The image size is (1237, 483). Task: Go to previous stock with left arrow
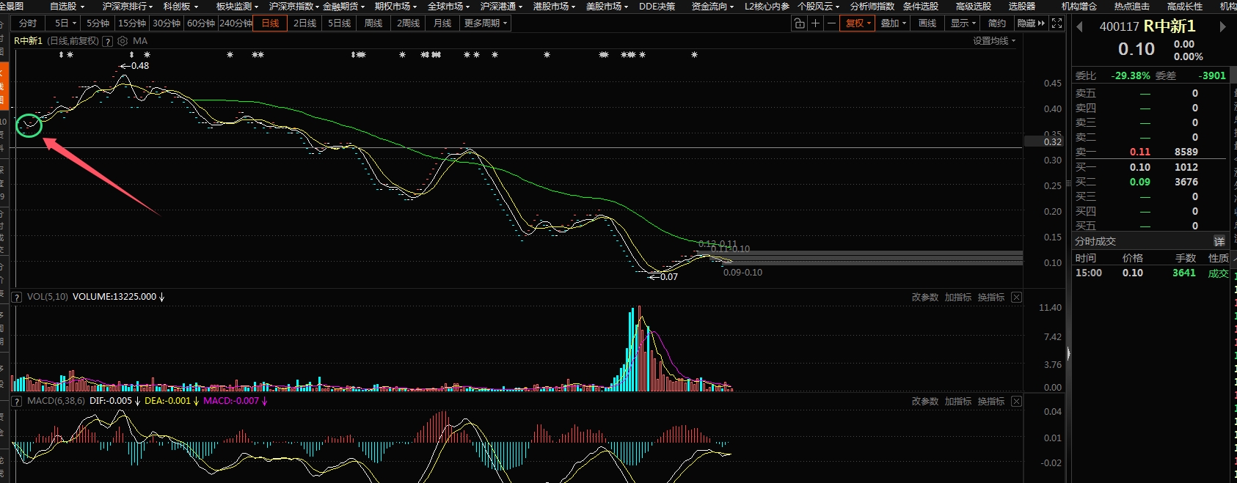[x=1079, y=27]
